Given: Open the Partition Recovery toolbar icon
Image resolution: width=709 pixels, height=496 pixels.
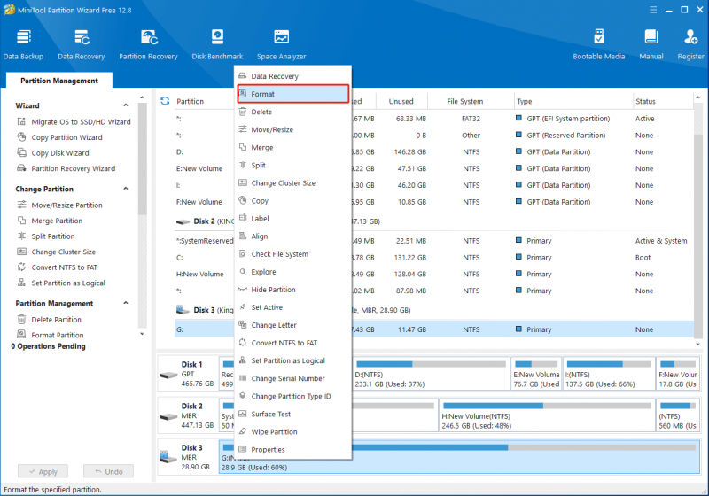Looking at the screenshot, I should 148,44.
